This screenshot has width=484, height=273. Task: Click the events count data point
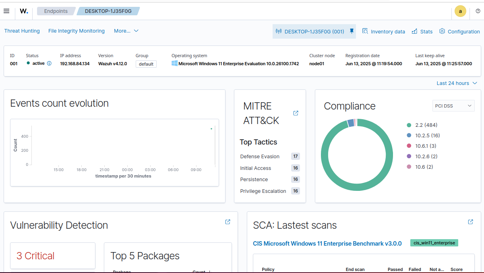211,129
